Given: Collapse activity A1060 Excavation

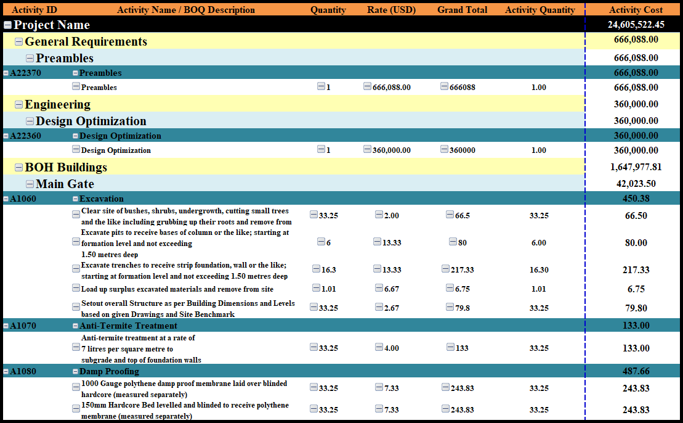Looking at the screenshot, I should point(6,199).
